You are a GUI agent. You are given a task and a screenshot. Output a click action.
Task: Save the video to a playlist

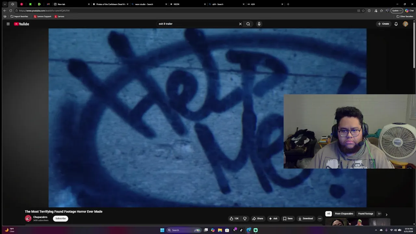coord(288,218)
